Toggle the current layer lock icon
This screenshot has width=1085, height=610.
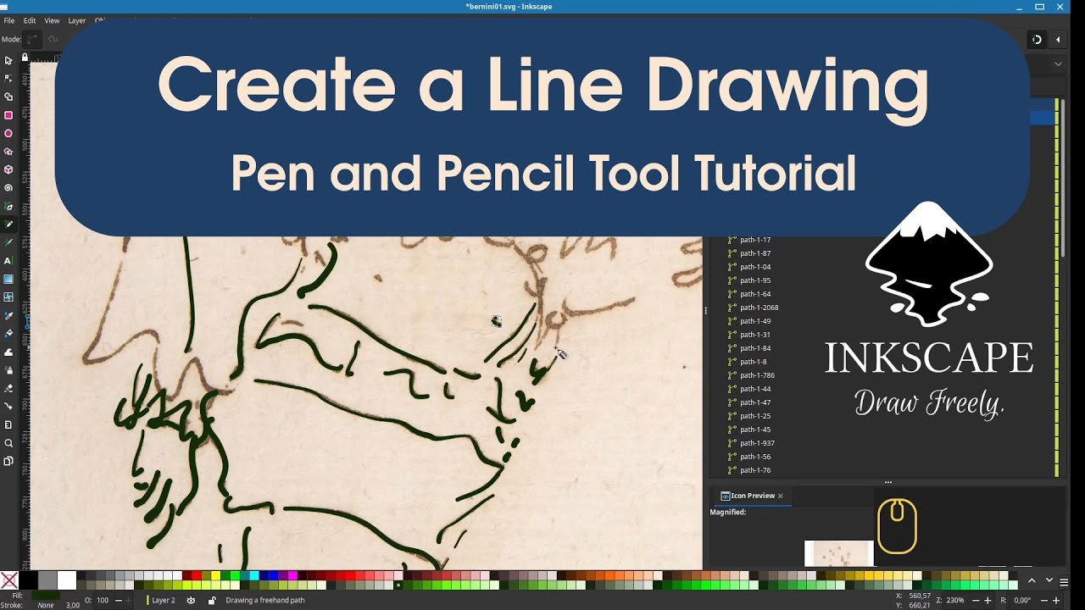click(212, 600)
